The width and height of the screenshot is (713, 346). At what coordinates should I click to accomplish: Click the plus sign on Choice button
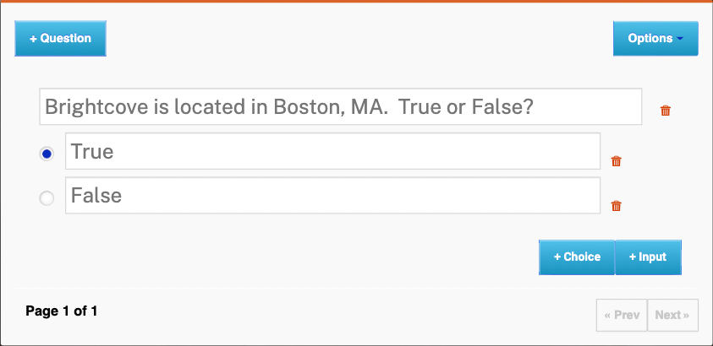(x=557, y=257)
